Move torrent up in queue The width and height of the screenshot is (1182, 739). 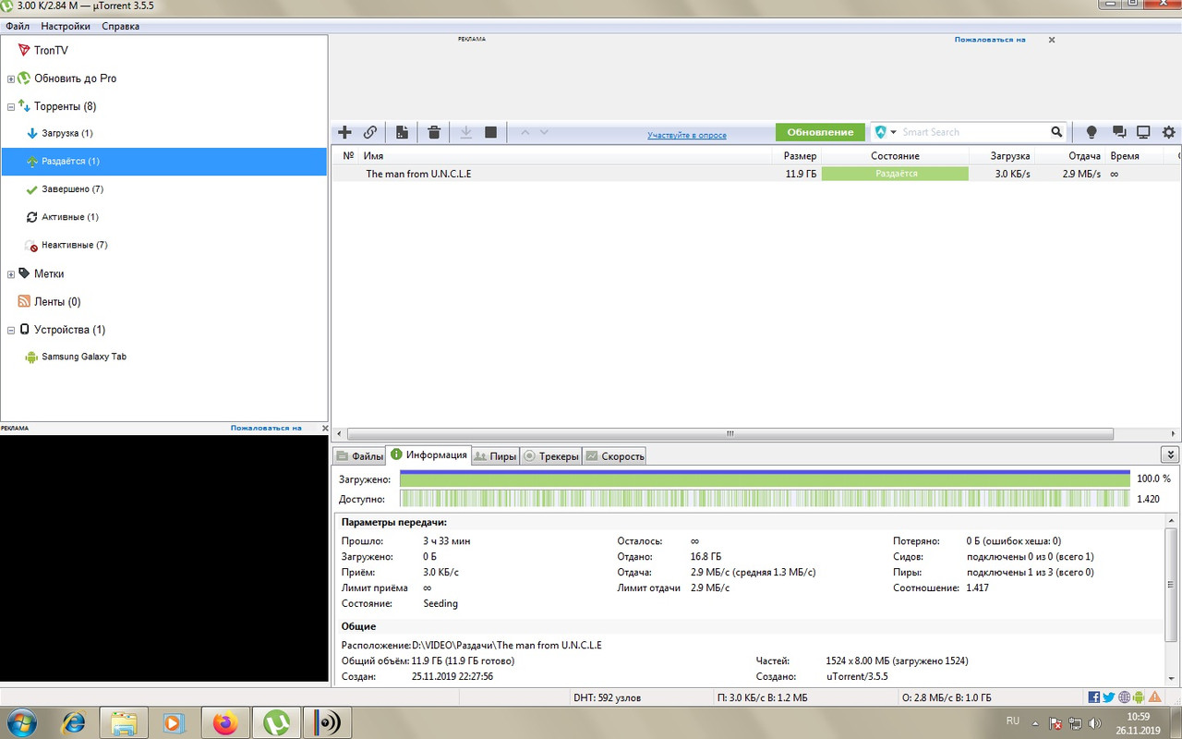pos(525,132)
